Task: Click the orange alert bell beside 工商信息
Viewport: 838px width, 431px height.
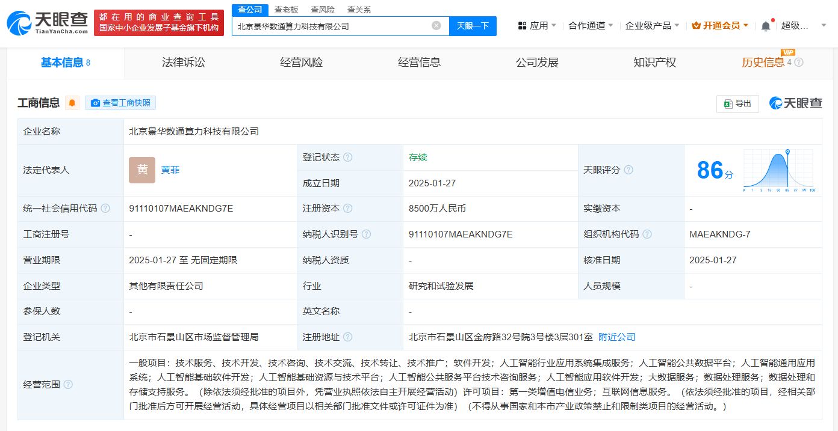Action: point(72,103)
